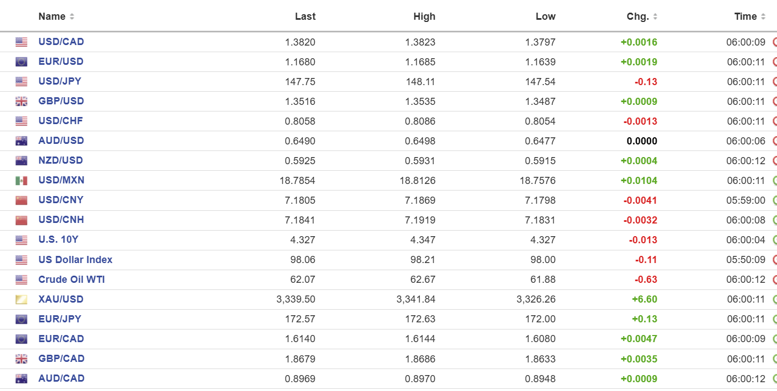Click the EU flag icon next to EUR/USD
This screenshot has height=391, width=777.
21,62
